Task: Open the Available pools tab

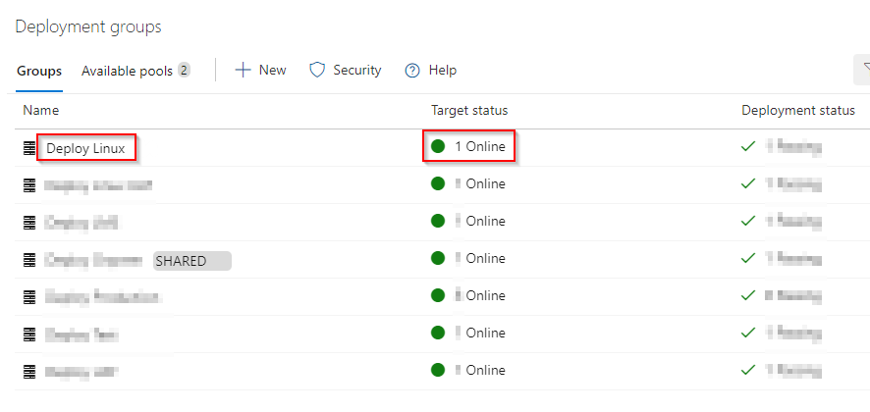Action: 127,71
